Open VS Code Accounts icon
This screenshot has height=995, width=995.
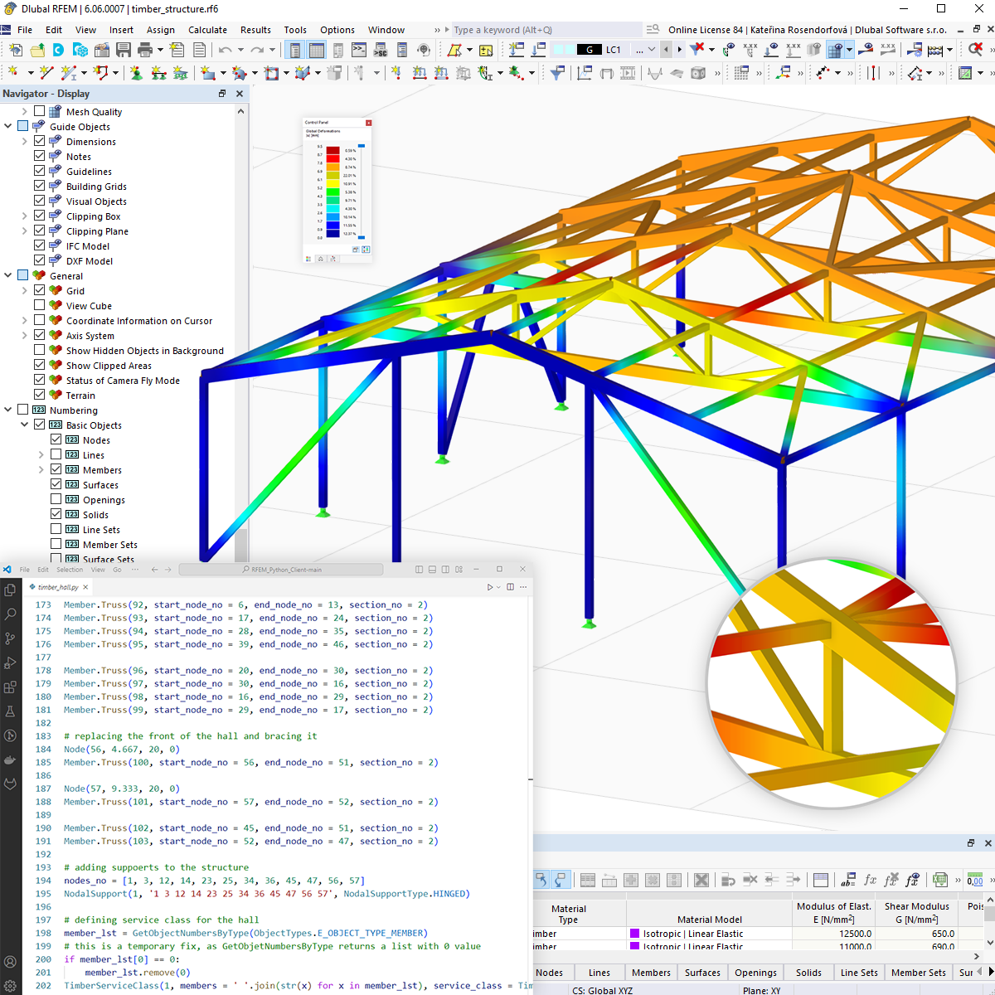point(10,963)
